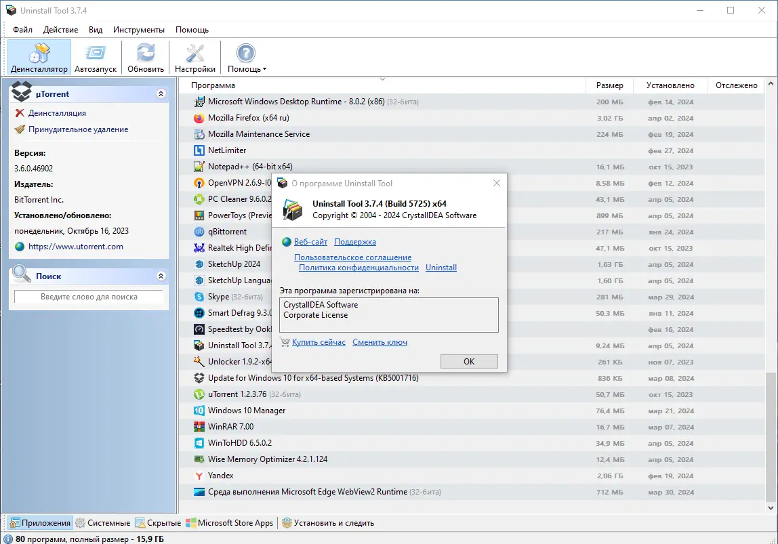Viewport: 778px width, 544px height.
Task: Open the Помощь toolbar dropdown
Action: click(247, 58)
